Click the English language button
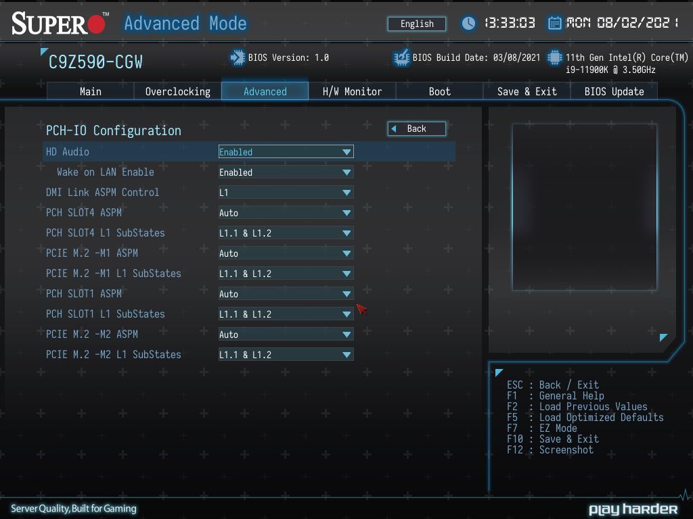 (x=417, y=24)
